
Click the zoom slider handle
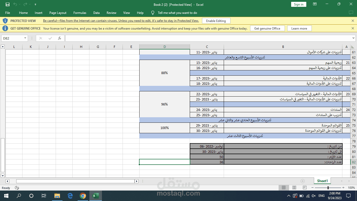tap(328, 188)
